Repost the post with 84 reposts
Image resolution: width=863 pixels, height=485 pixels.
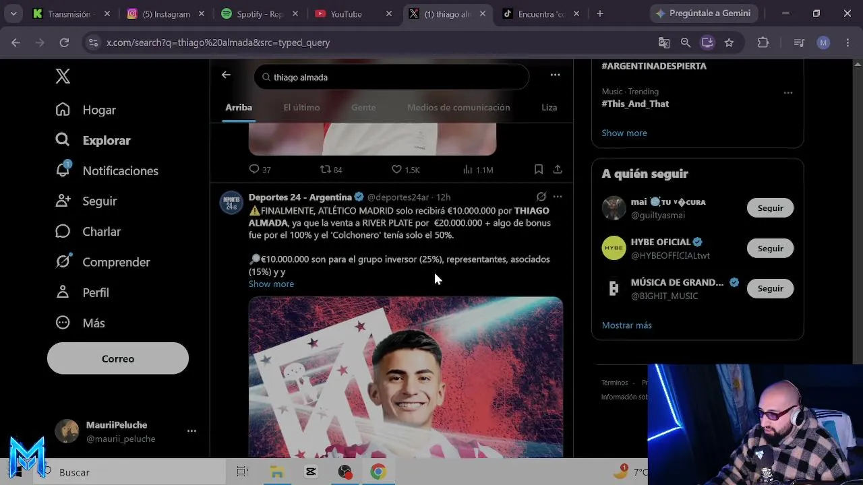pyautogui.click(x=325, y=169)
